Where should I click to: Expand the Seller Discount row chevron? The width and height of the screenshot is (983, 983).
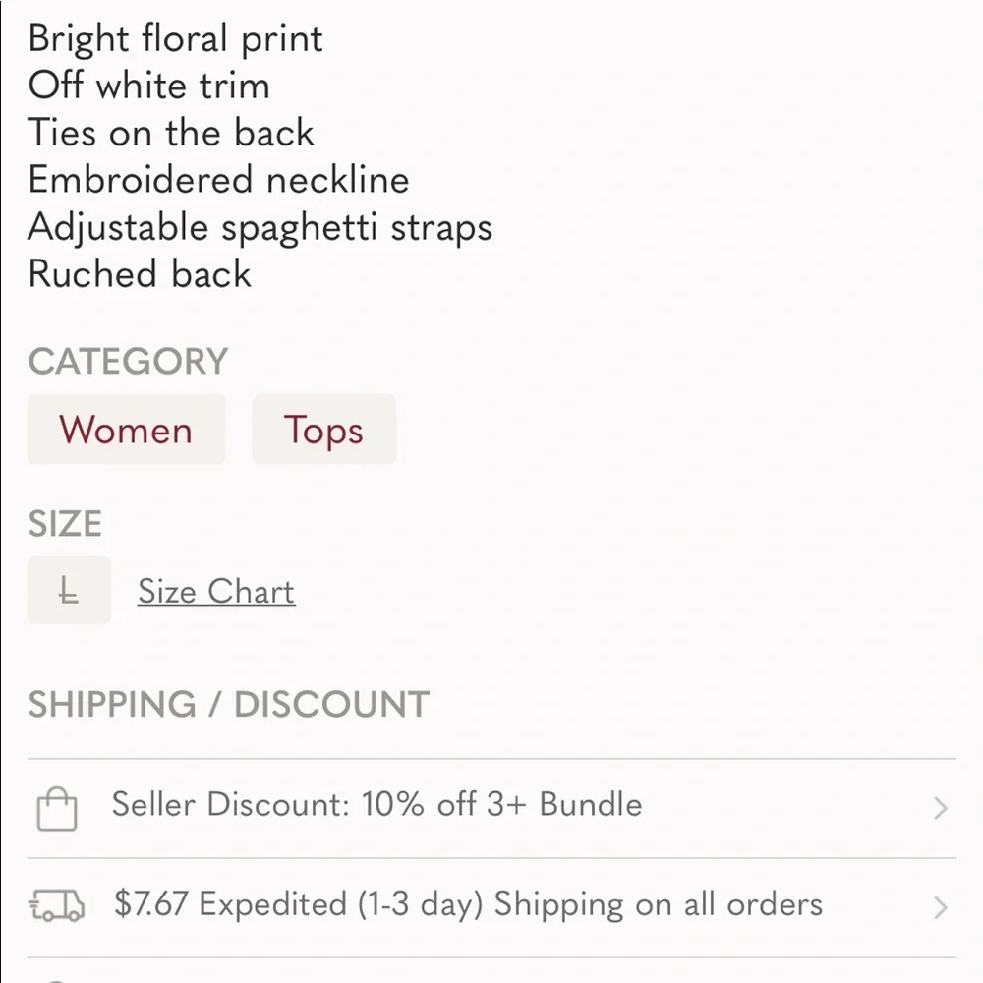point(940,808)
